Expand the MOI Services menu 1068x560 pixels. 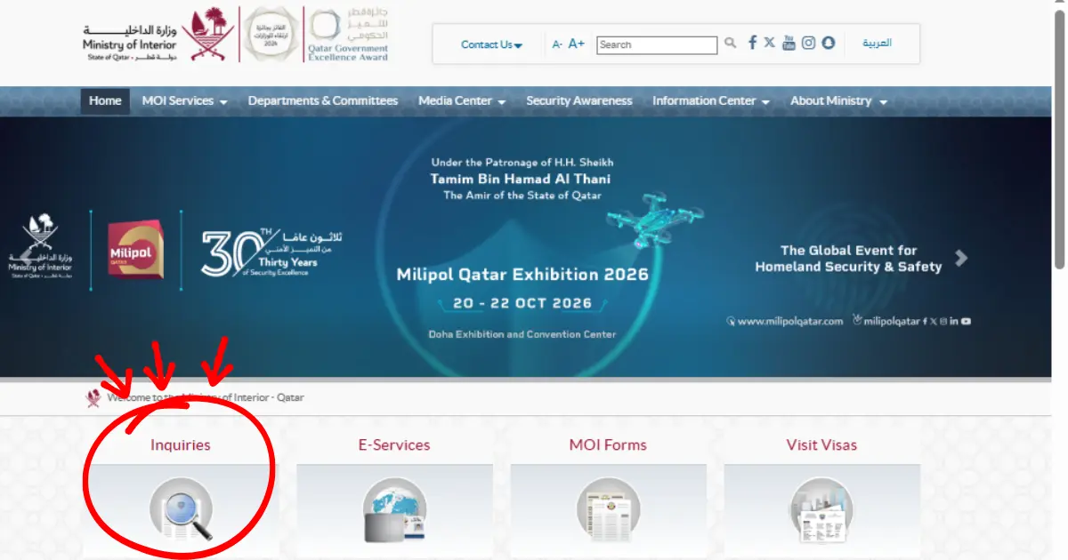coord(184,101)
